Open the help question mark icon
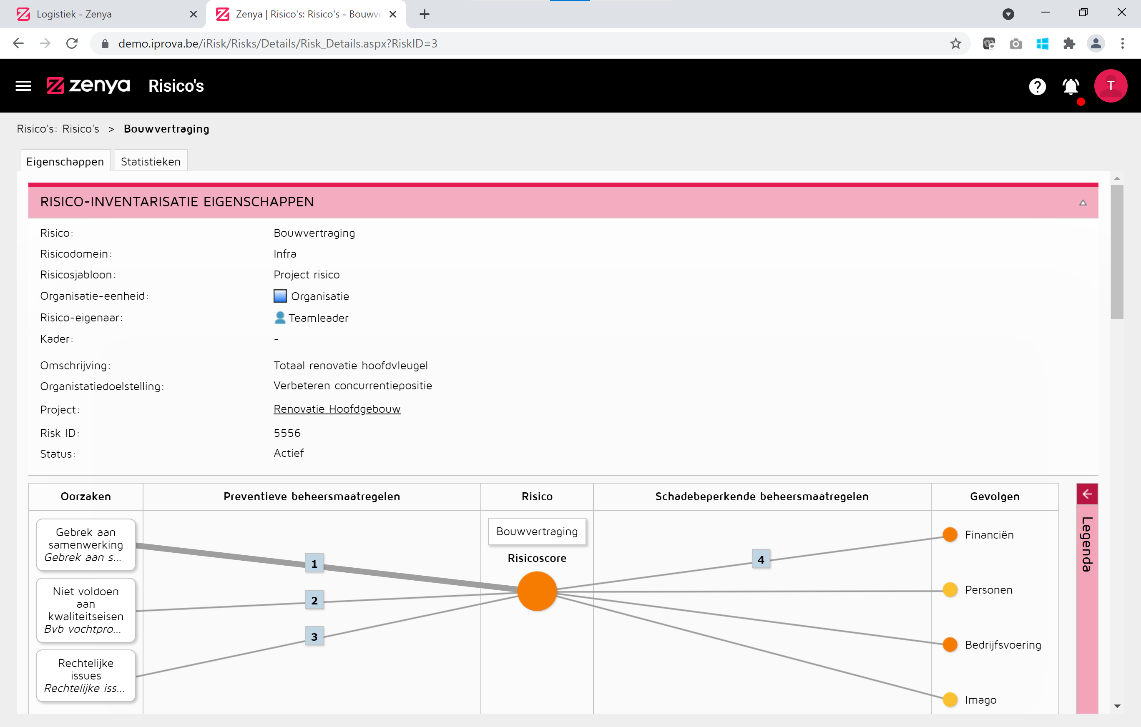1141x727 pixels. 1037,86
